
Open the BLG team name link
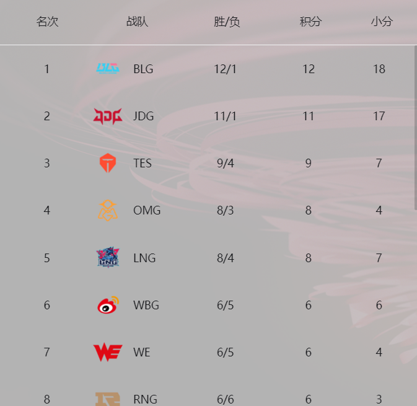point(143,69)
